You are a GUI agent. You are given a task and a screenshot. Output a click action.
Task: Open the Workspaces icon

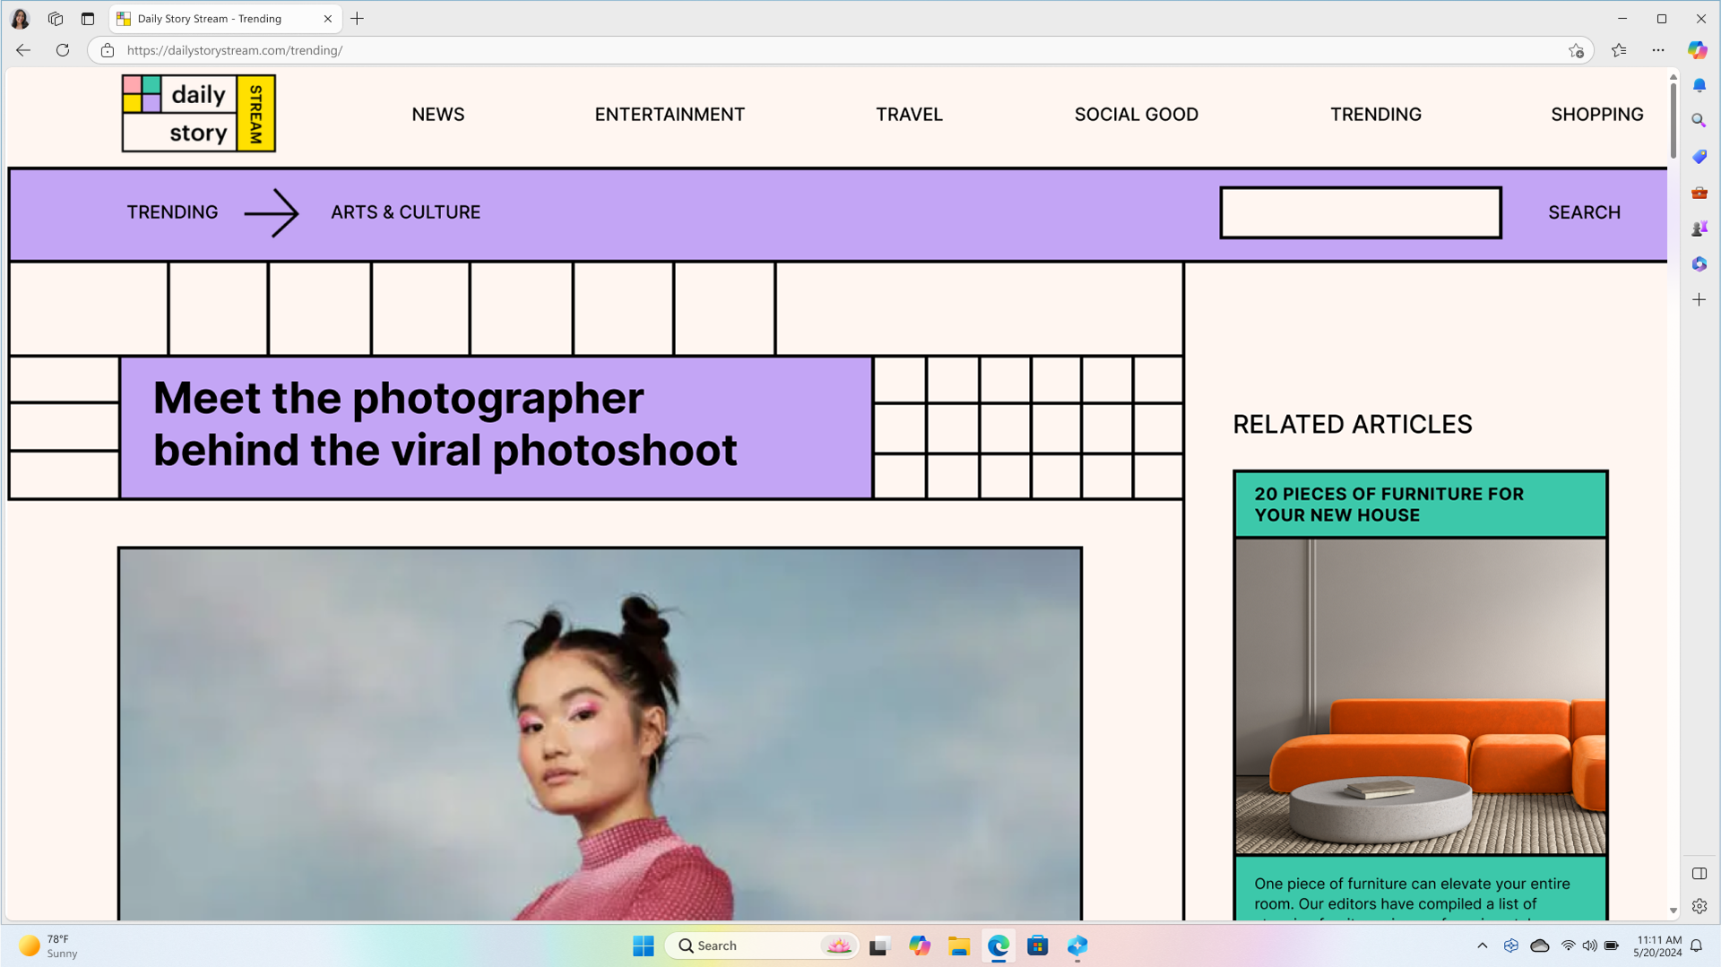pos(56,18)
